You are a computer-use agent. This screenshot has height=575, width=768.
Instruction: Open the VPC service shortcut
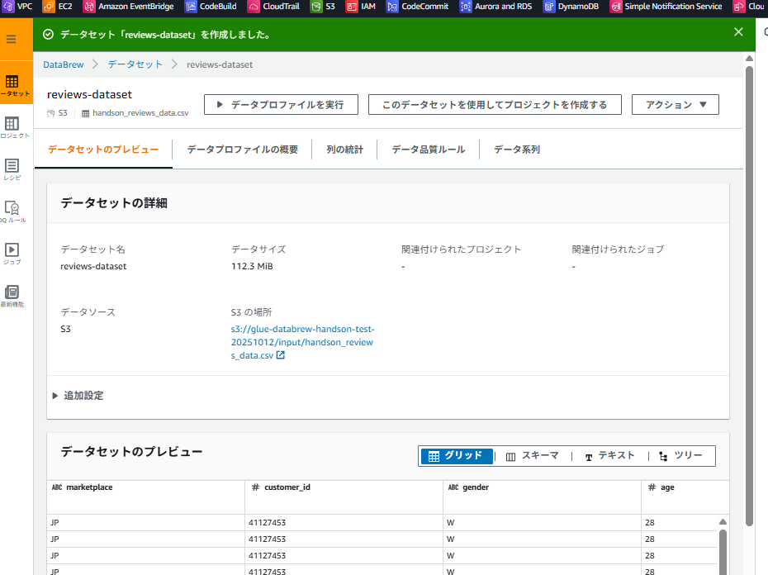pyautogui.click(x=17, y=7)
